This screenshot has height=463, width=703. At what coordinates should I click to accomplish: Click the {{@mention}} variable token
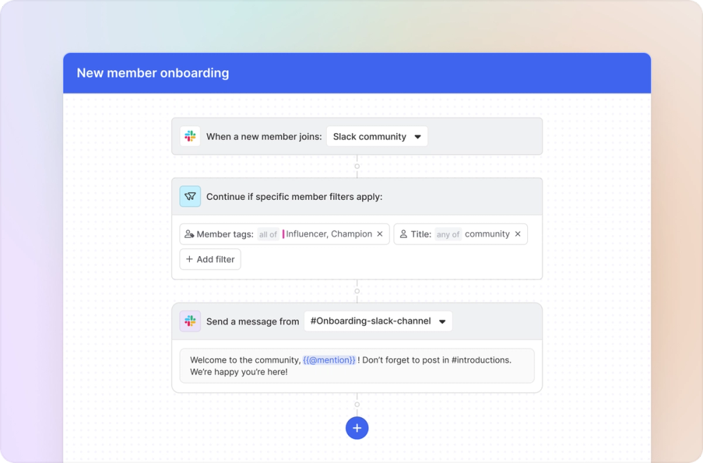pos(329,360)
